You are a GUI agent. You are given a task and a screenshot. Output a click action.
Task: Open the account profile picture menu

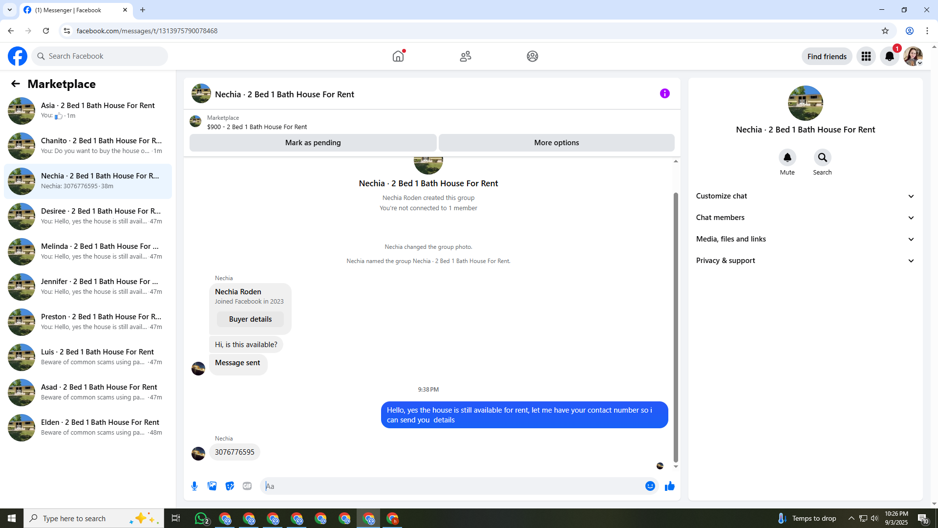click(x=913, y=56)
